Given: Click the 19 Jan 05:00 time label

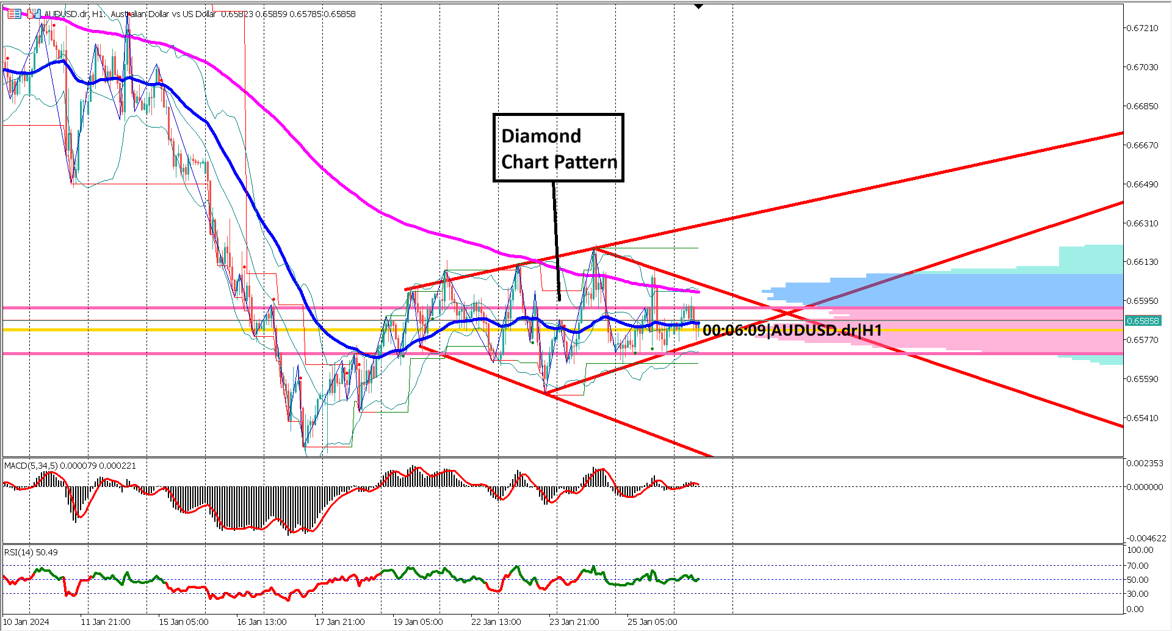Looking at the screenshot, I should (x=418, y=622).
